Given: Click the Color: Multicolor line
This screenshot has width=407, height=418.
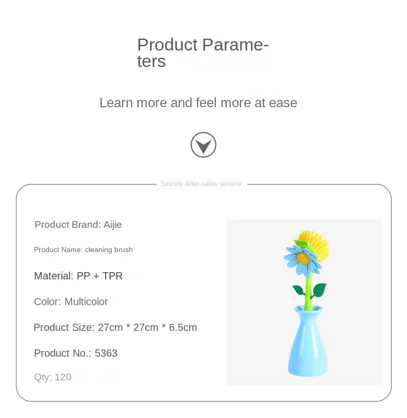Looking at the screenshot, I should (71, 302).
